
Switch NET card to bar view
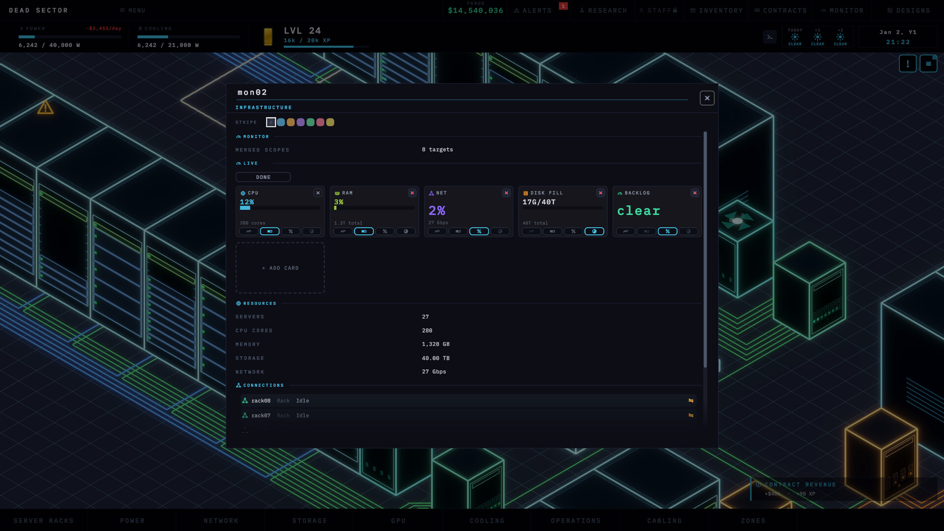coord(458,231)
